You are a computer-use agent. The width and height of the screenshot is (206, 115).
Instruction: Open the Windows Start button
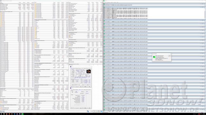pos(1,114)
